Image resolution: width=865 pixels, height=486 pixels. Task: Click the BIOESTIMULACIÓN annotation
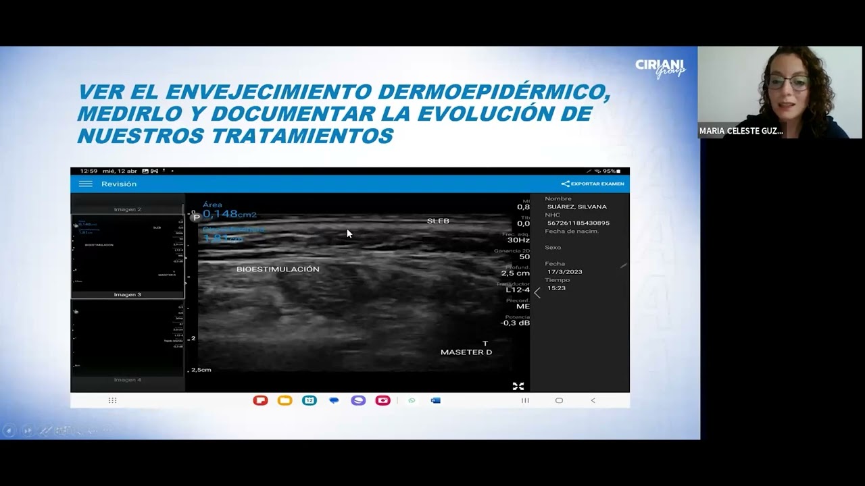[278, 269]
